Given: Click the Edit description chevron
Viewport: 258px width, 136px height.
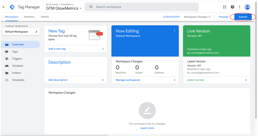Looking at the screenshot, I should tap(103, 80).
